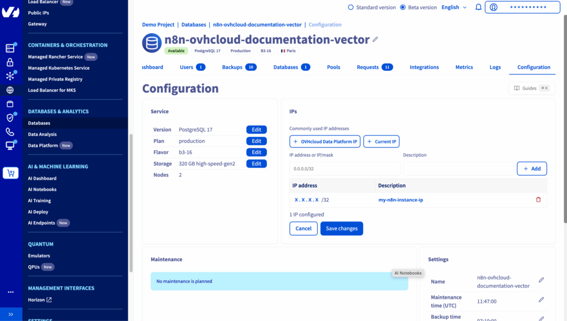Open the shopping cart icon in the left rail
The height and width of the screenshot is (321, 567).
click(10, 173)
